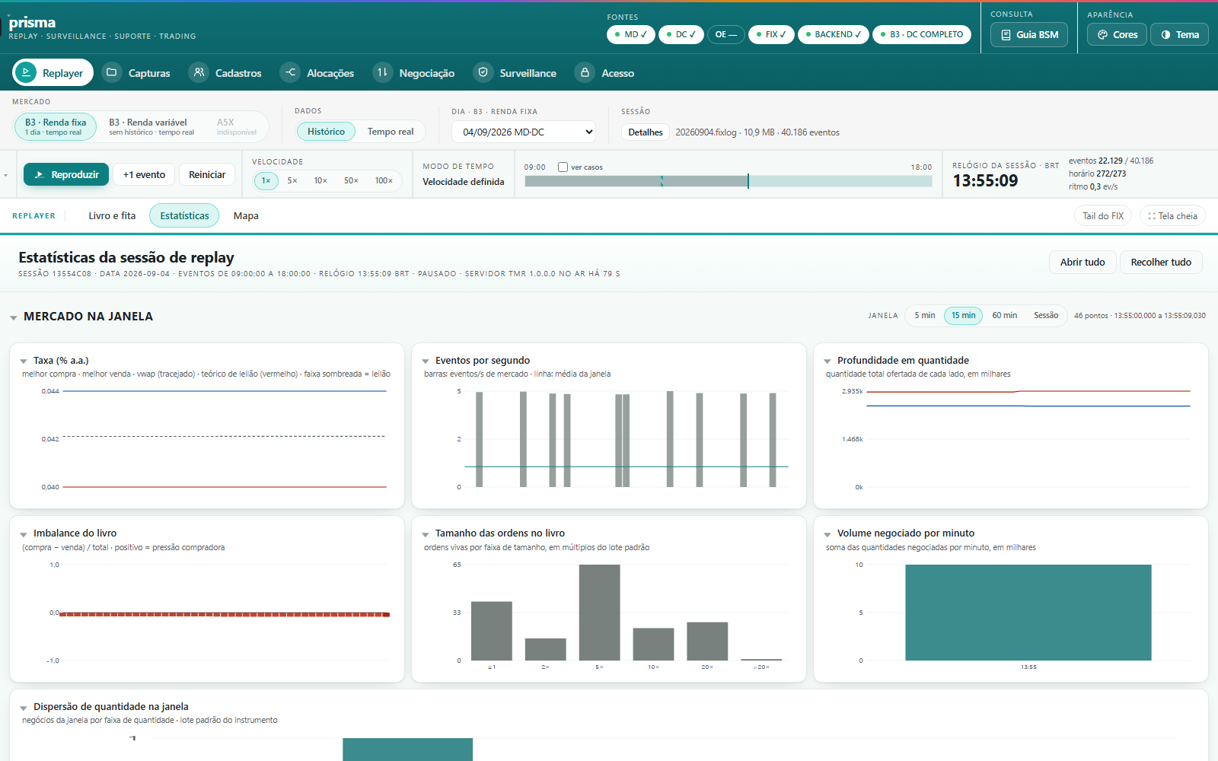Select B3 · Renda variável market

[151, 126]
